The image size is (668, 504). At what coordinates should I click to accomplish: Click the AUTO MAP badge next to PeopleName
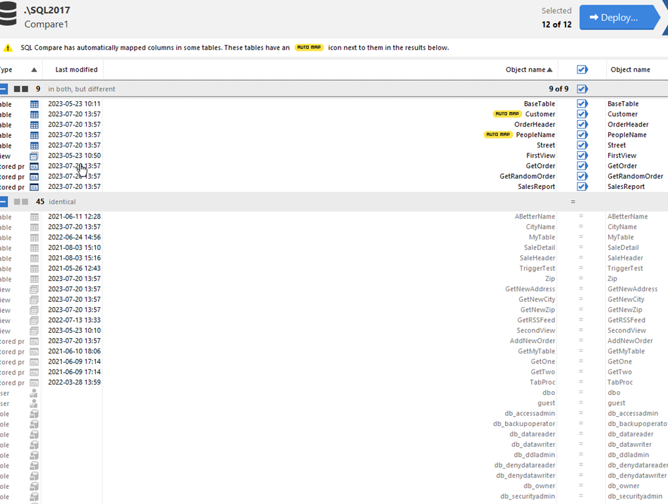[497, 135]
